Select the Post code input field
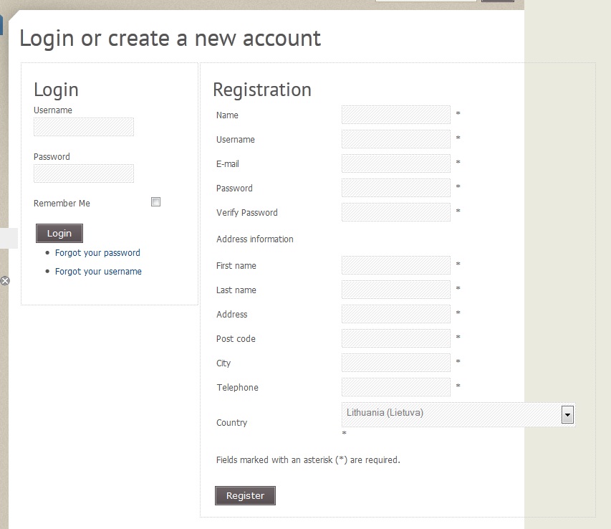 click(396, 338)
